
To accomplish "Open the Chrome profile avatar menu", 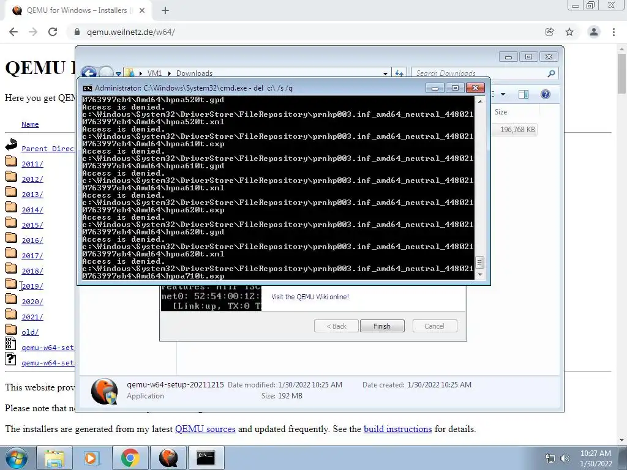I will tap(594, 32).
